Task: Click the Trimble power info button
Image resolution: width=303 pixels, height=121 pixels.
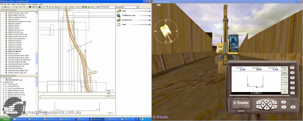Action: point(293,107)
